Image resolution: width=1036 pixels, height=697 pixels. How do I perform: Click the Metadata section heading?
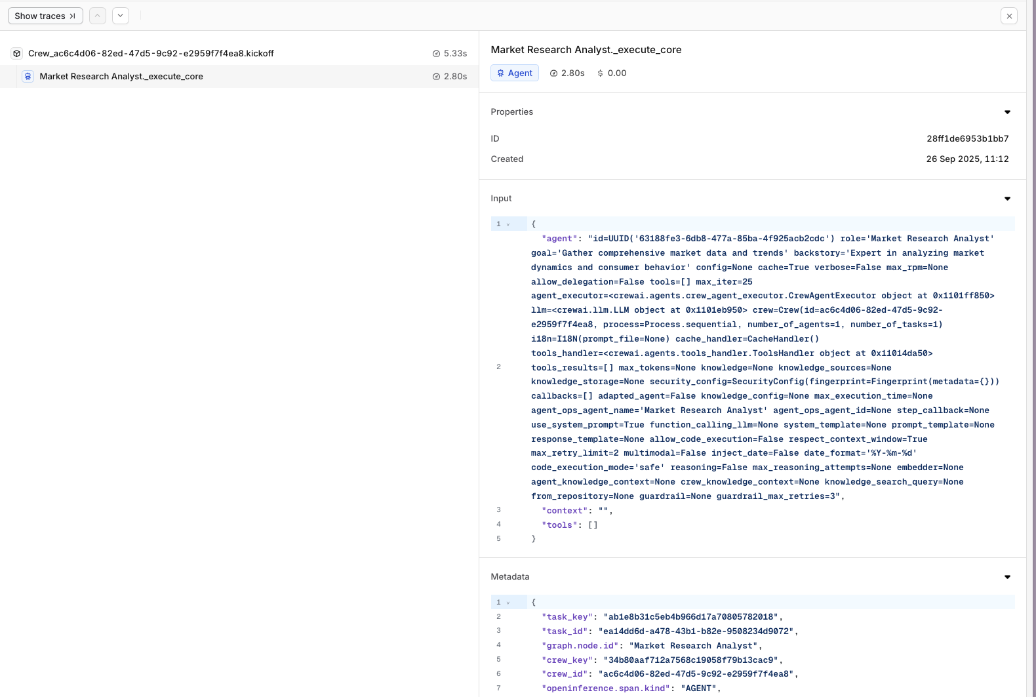coord(510,577)
